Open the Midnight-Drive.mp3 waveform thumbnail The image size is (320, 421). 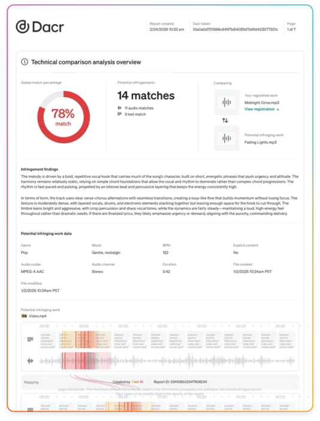pyautogui.click(x=227, y=102)
